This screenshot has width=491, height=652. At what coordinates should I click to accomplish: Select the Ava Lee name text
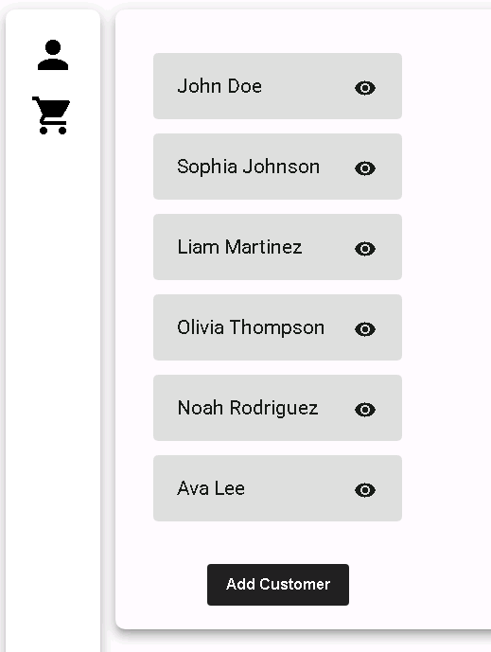(211, 488)
